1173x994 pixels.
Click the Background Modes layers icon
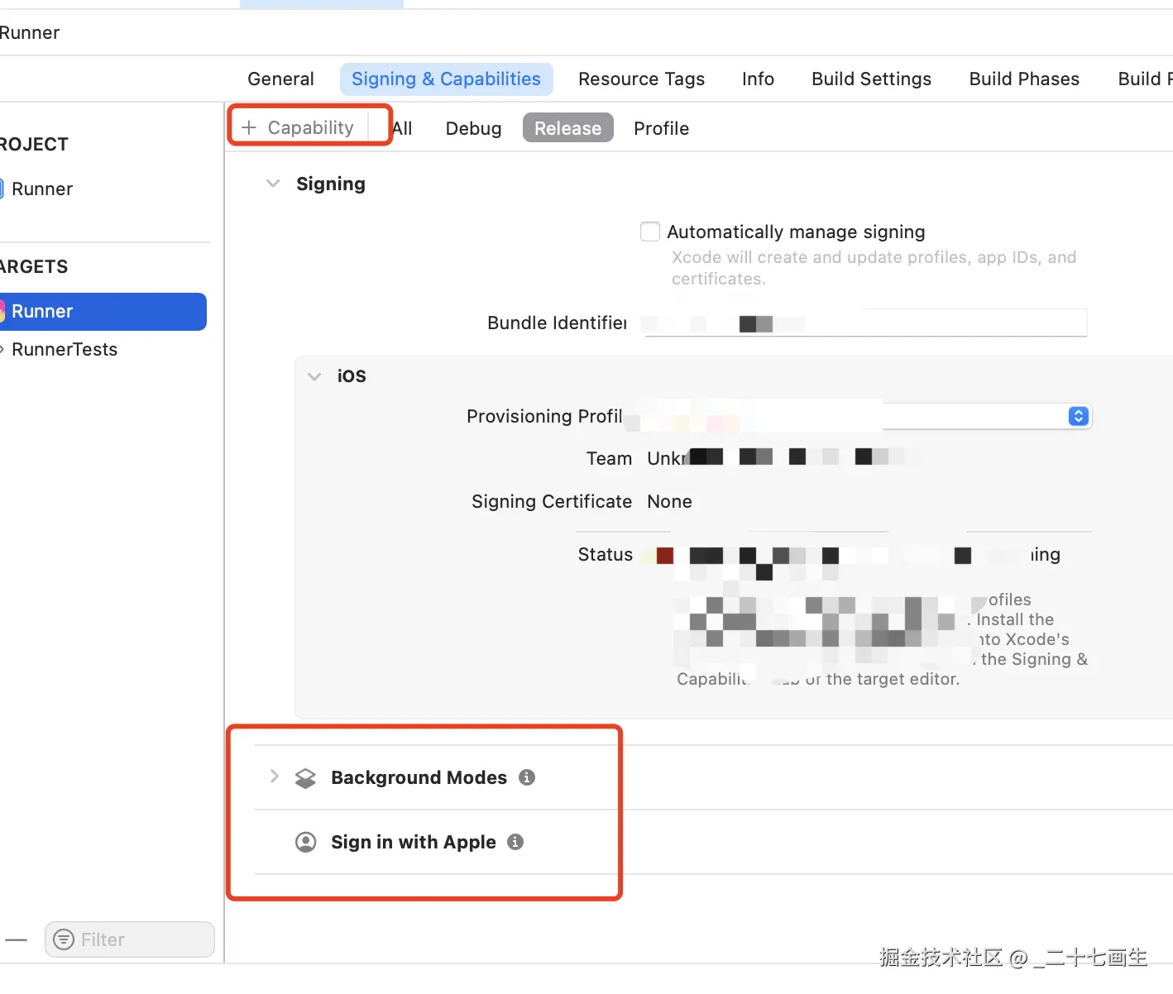coord(305,778)
